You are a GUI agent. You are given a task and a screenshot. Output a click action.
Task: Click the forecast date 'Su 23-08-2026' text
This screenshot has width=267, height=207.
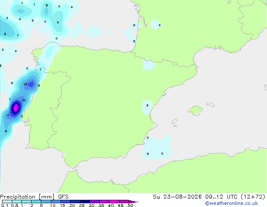point(177,197)
